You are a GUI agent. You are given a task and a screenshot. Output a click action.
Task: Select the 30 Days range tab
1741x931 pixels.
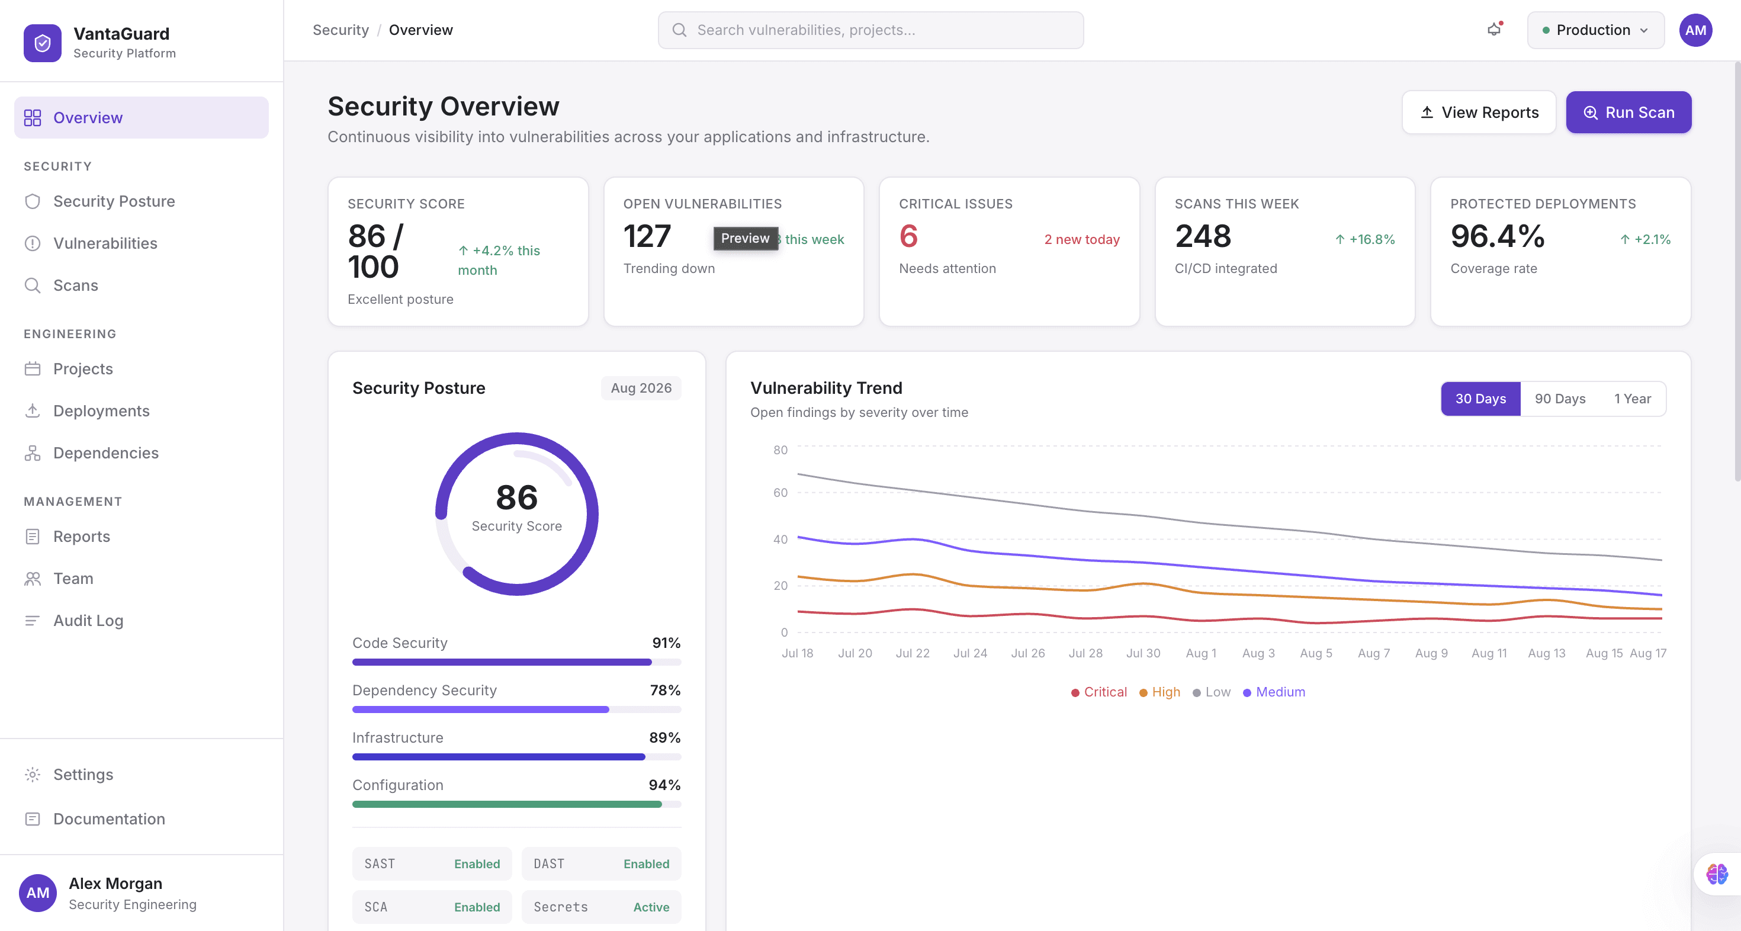(1480, 399)
